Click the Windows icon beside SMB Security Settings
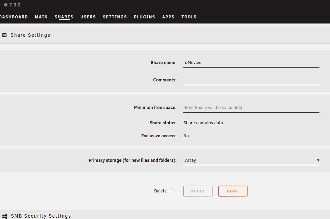The image size is (330, 219). point(5,216)
